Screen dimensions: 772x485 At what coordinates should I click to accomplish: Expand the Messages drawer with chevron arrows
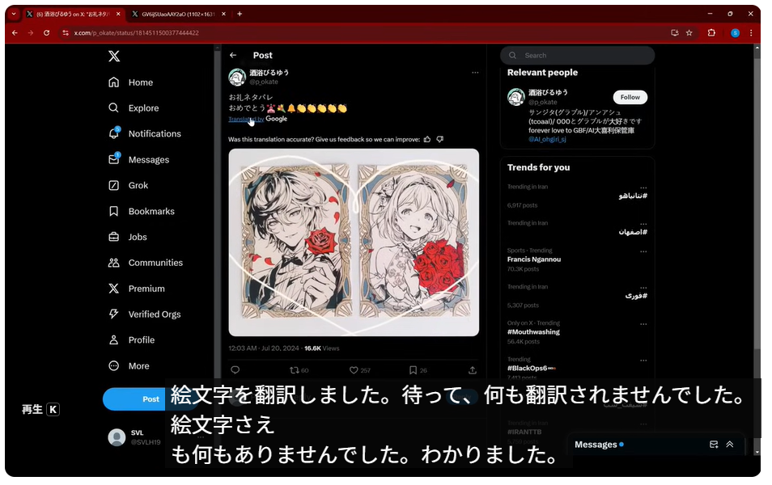(729, 445)
